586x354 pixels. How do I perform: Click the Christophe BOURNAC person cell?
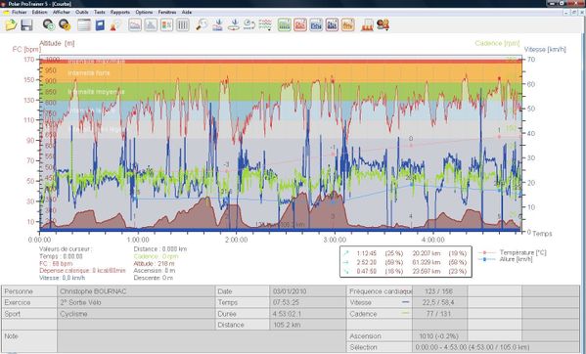click(x=136, y=291)
